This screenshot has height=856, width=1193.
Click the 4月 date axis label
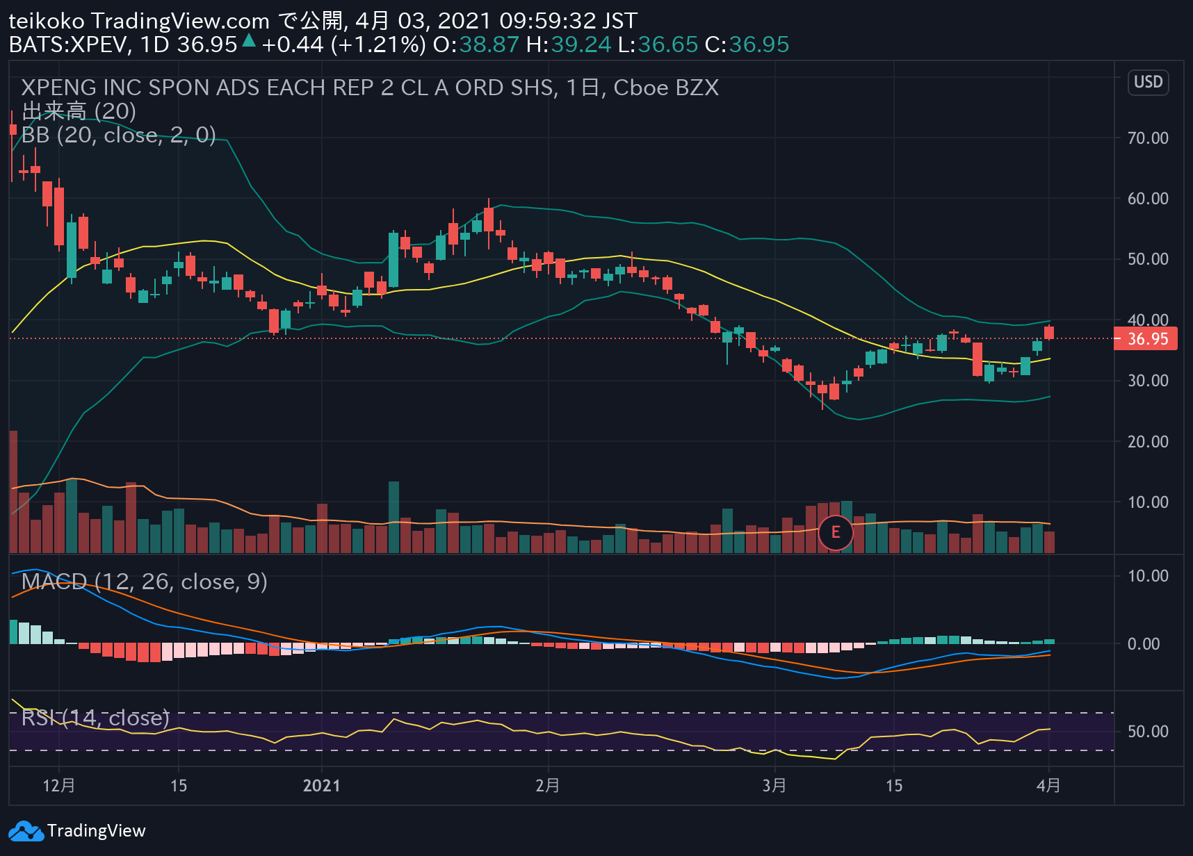1048,786
